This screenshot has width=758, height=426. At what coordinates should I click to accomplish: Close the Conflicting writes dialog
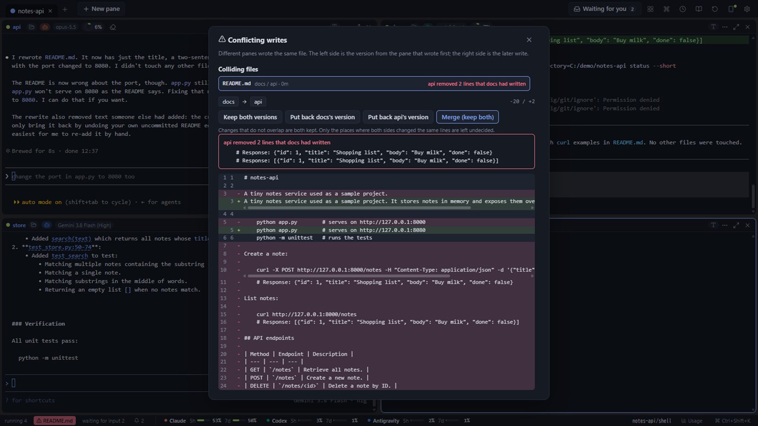coord(529,40)
